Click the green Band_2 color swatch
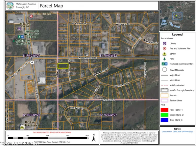The image size is (196, 146). click(x=164, y=115)
